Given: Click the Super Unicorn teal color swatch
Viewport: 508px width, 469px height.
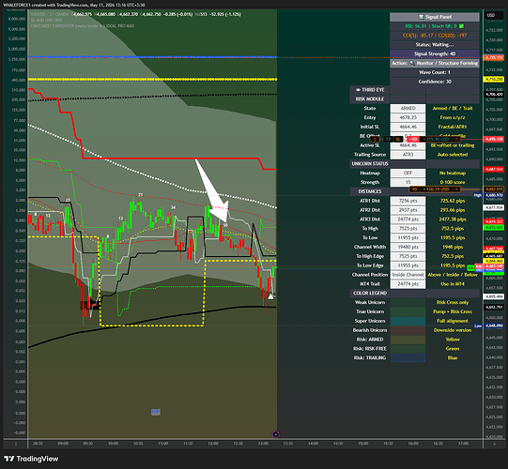Looking at the screenshot, I should [x=408, y=321].
